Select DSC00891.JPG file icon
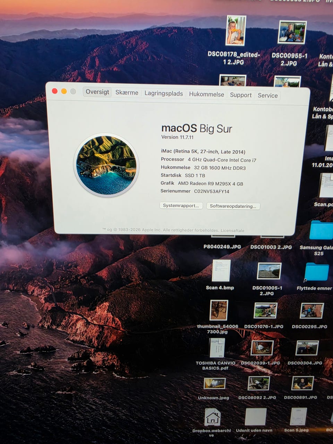The width and height of the screenshot is (333, 444). pos(303,383)
